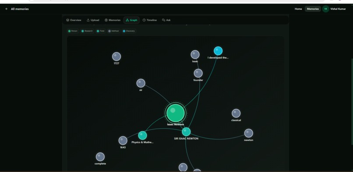
Task: Toggle the Person legend filter
Action: (73, 31)
